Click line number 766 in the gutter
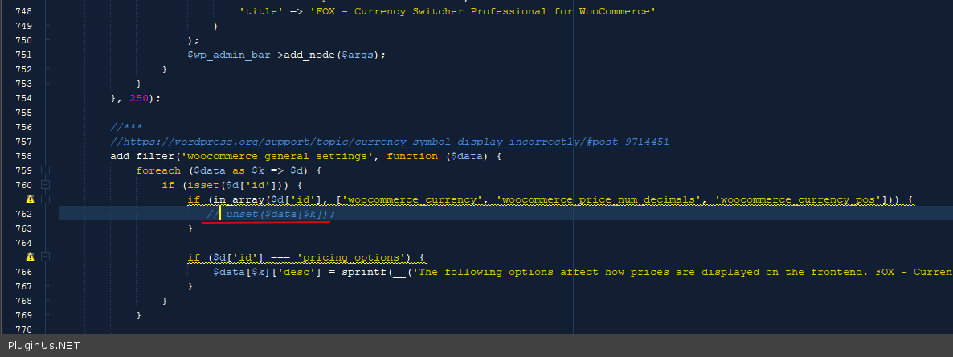 pos(22,272)
